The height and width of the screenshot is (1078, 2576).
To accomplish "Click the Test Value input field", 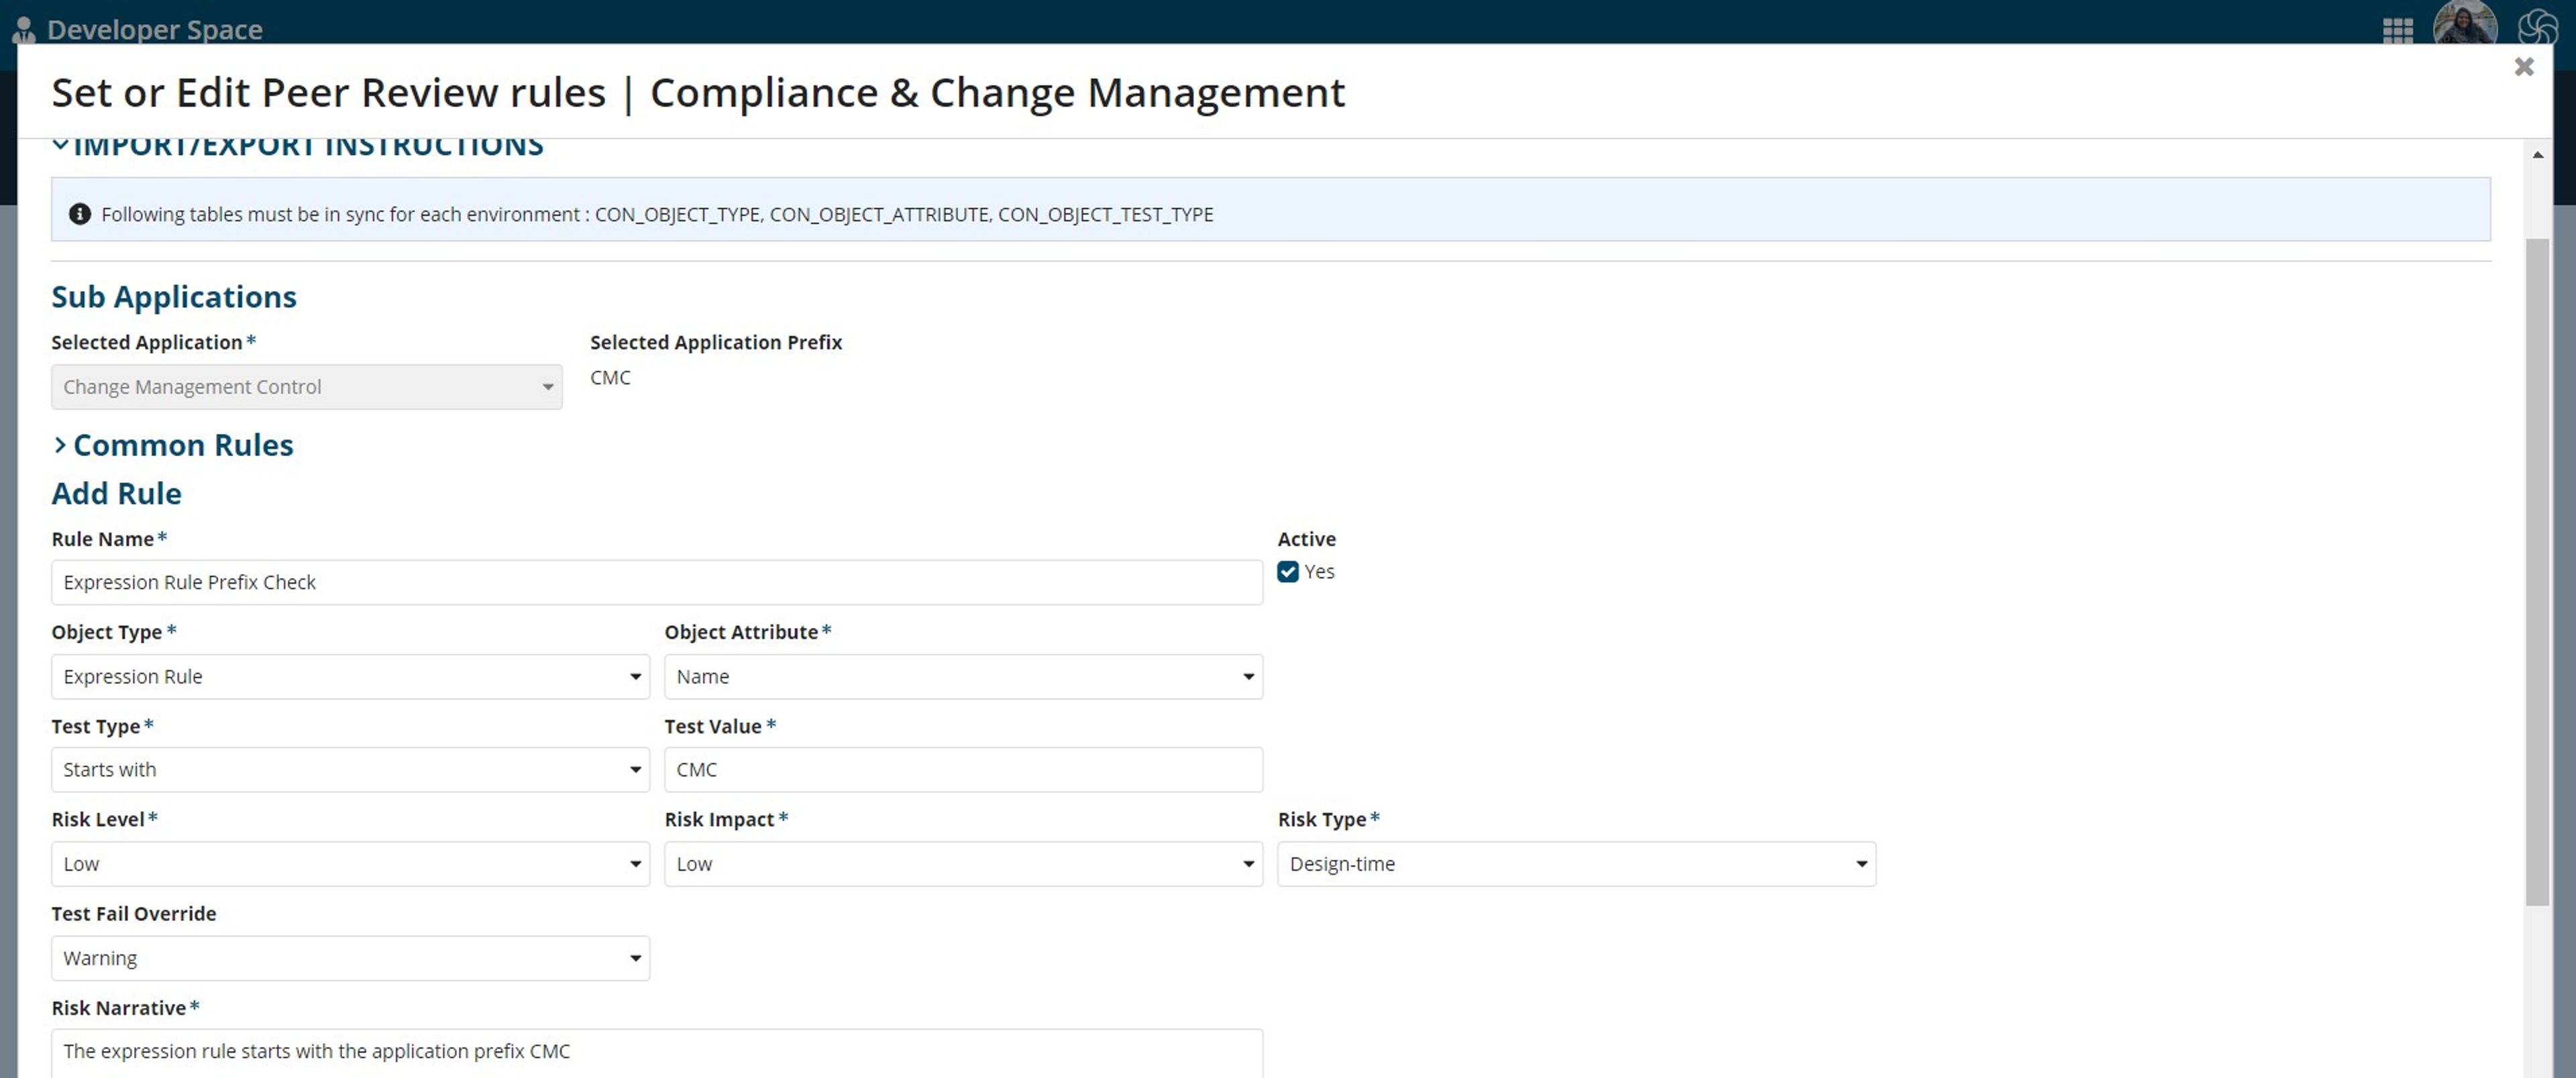I will [x=963, y=770].
